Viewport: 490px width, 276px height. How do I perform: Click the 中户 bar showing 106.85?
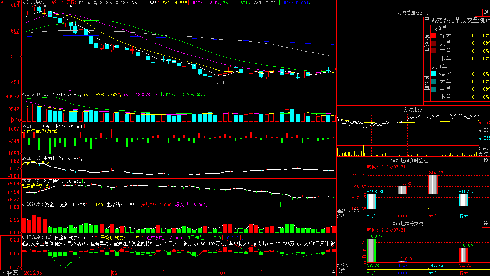(402, 190)
